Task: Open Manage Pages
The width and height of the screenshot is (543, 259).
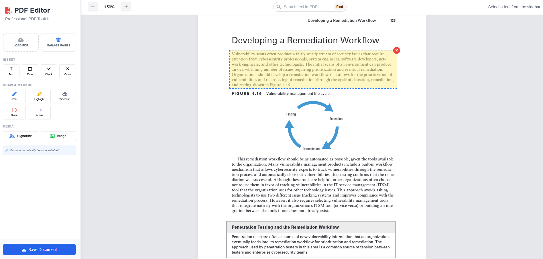Action: pos(58,42)
